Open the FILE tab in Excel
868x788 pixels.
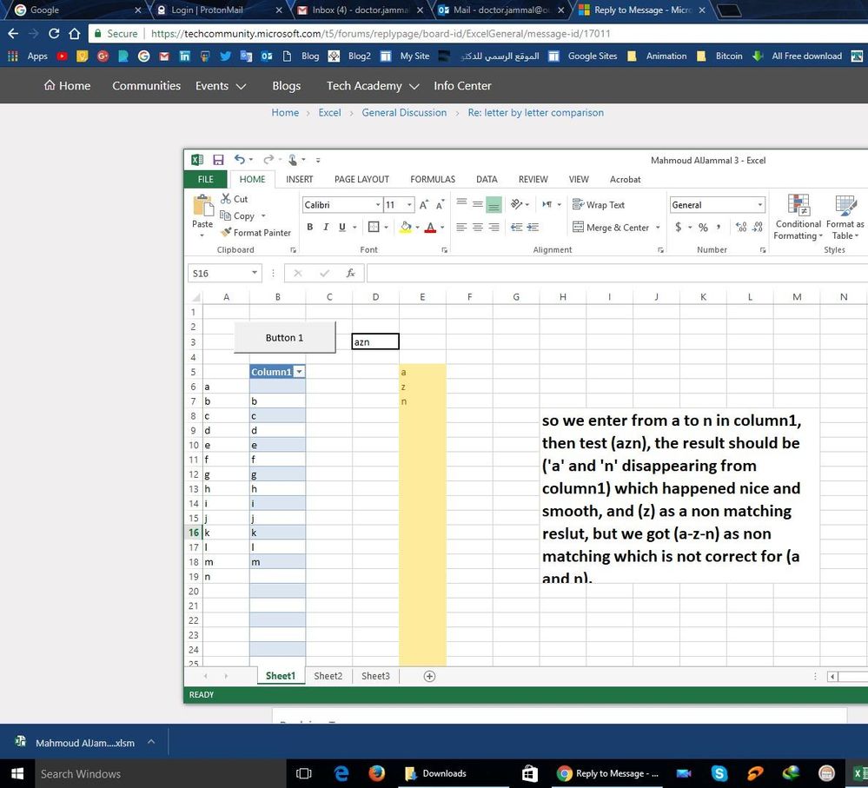click(205, 179)
